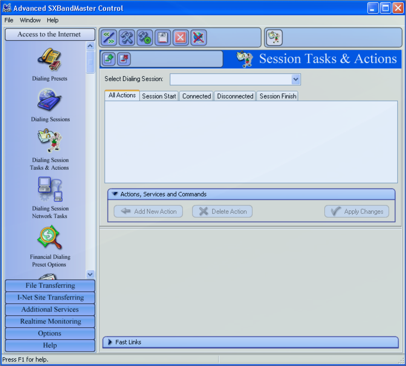Open Dialing Session Network Tasks icon

tap(50, 189)
